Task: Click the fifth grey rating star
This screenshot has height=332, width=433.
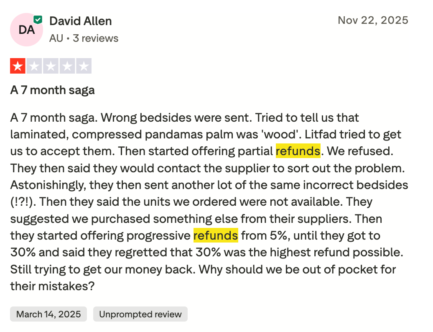Action: 84,66
